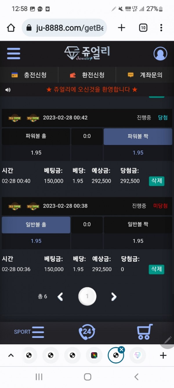Mute the announcement speaker icon
The width and height of the screenshot is (174, 388).
tap(8, 90)
